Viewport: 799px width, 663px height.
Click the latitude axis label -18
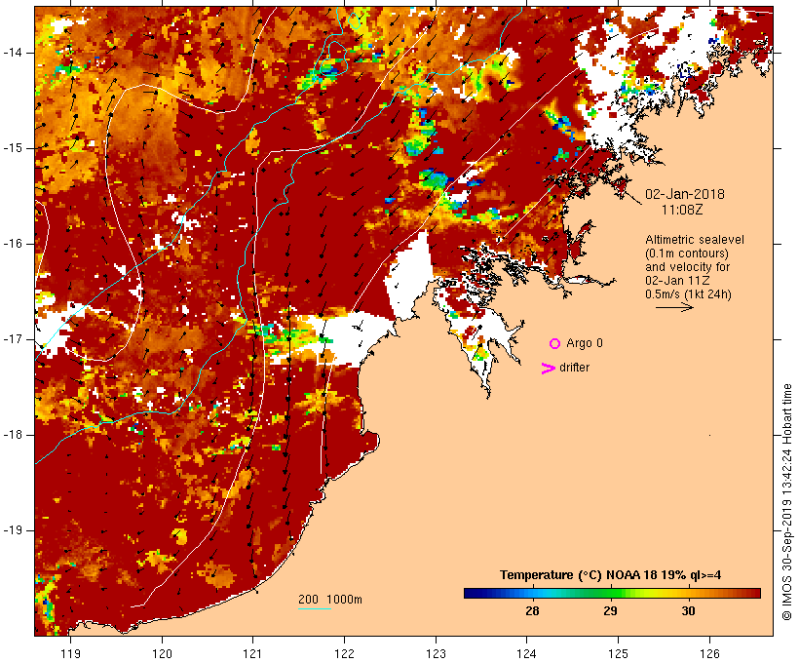12,435
